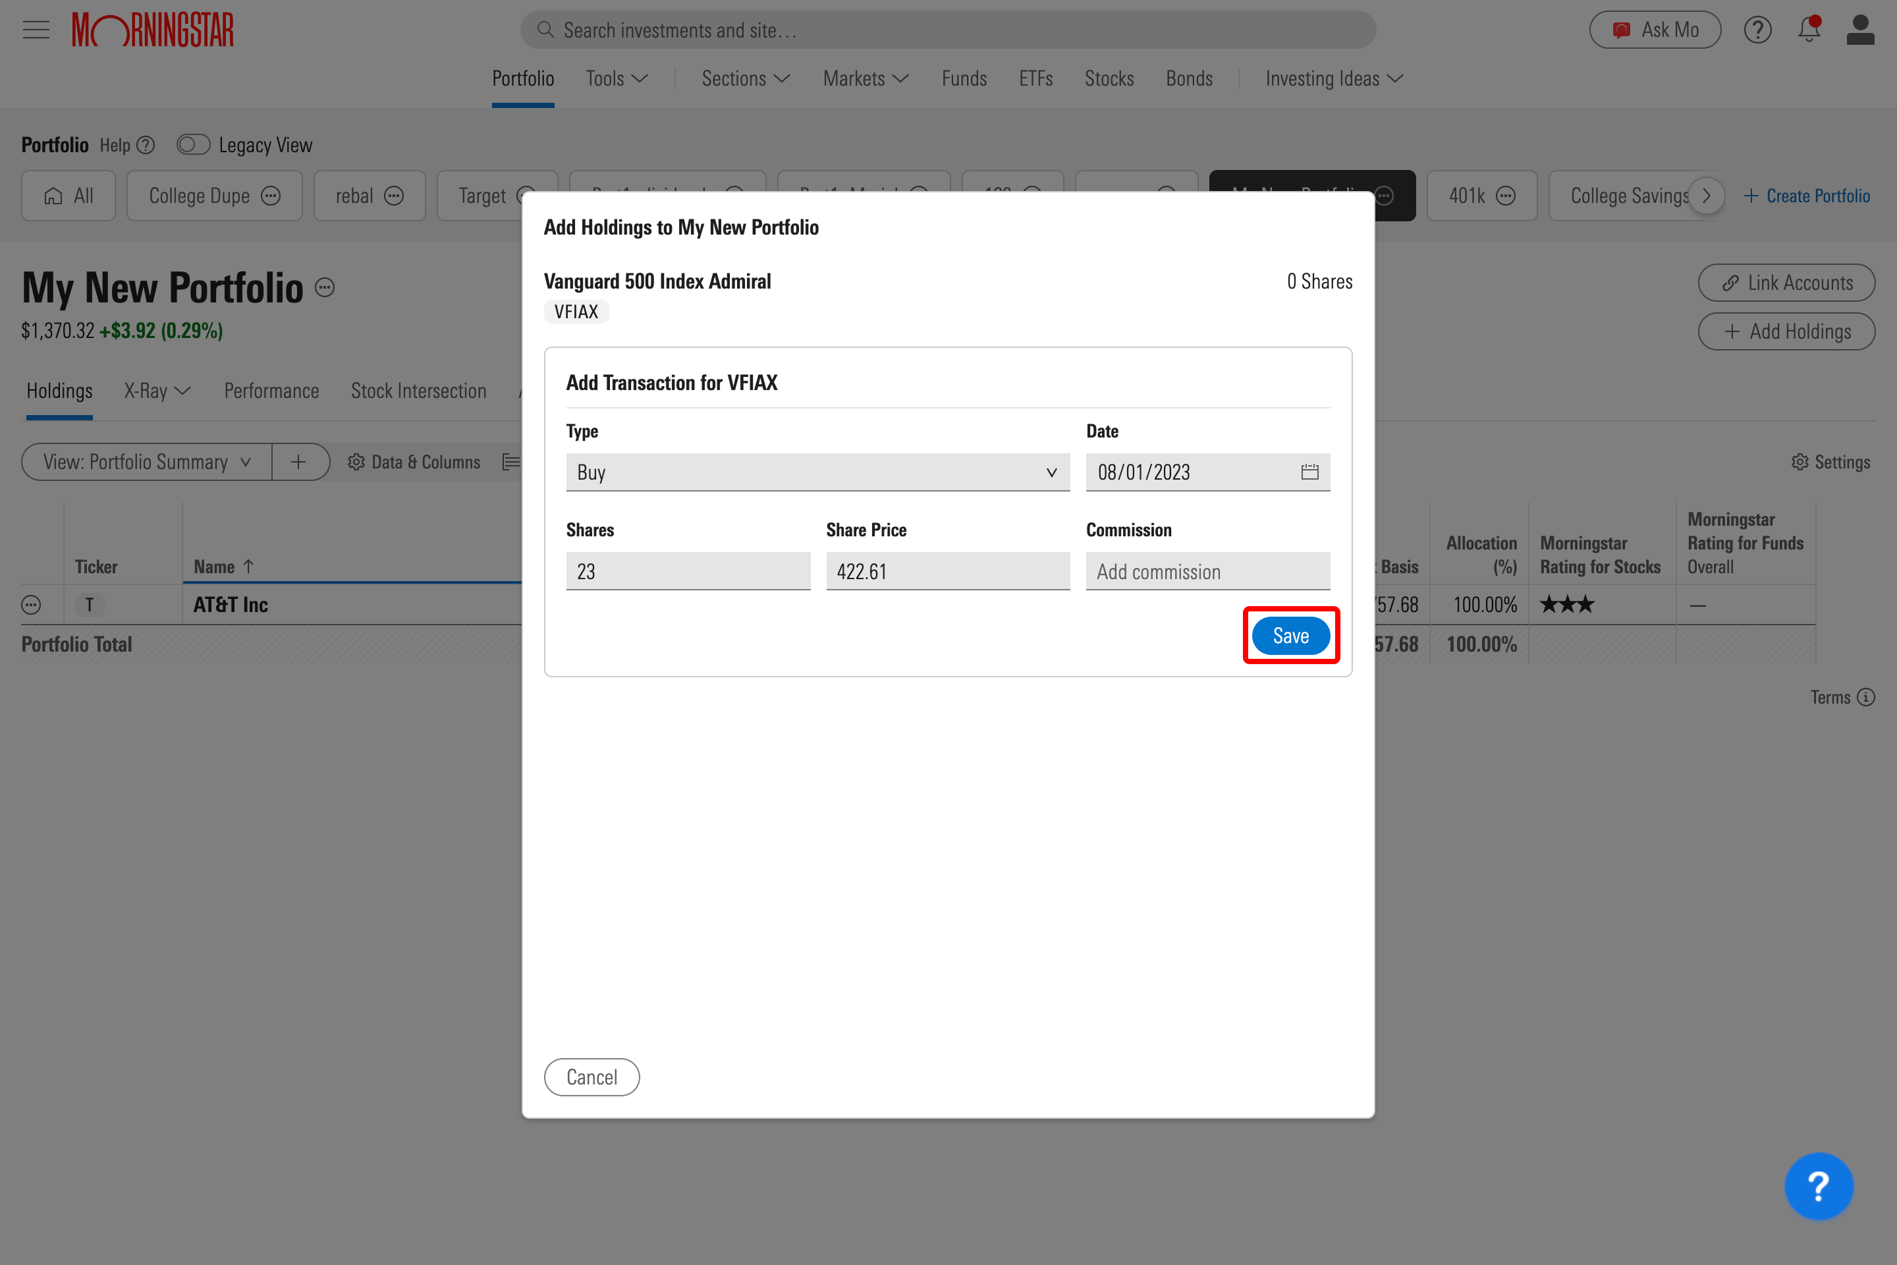
Task: Open the View: Portfolio Summary dropdown
Action: tap(147, 463)
